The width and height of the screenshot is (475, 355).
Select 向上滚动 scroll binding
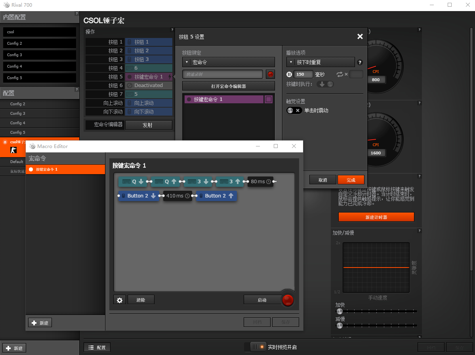click(x=149, y=103)
